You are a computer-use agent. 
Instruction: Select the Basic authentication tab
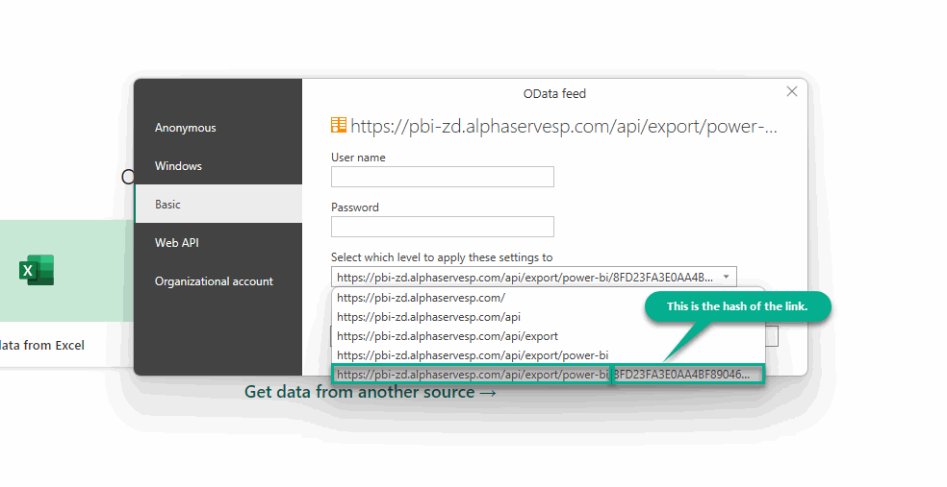point(218,204)
